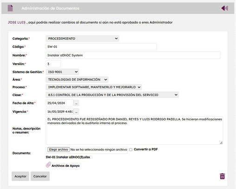Click the Archivos de Apoyo link

[65, 166]
